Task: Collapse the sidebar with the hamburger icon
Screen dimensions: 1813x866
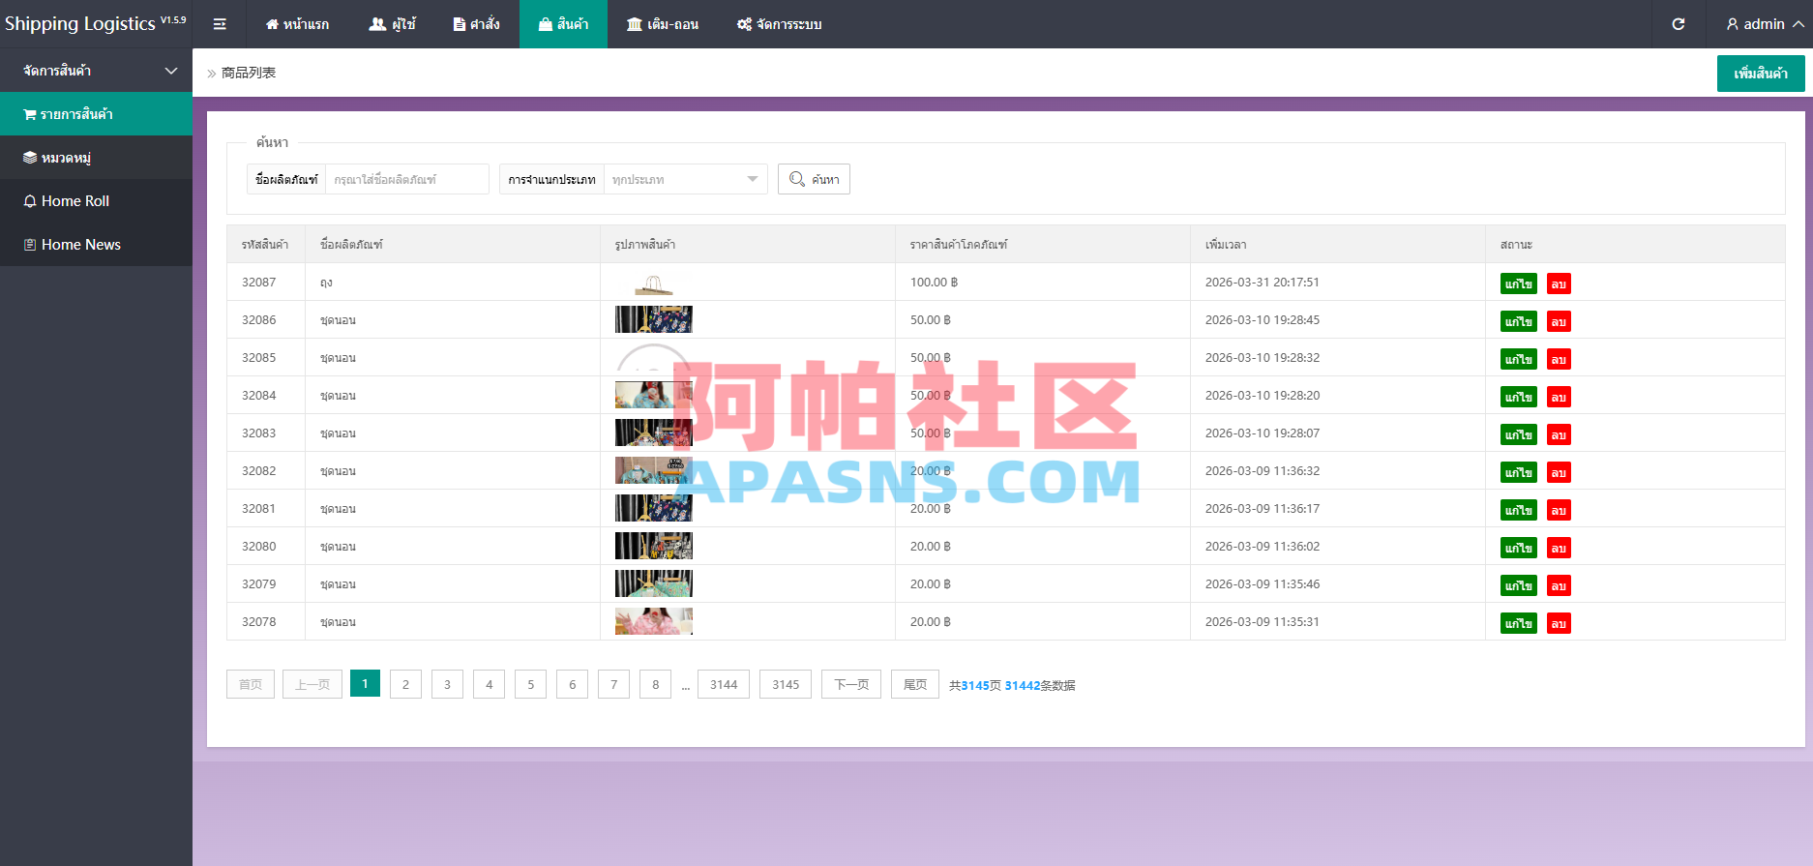Action: [x=220, y=24]
